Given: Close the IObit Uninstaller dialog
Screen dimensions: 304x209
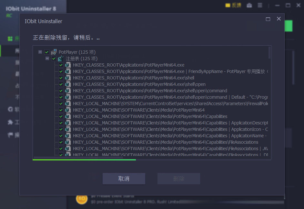Looking at the screenshot, I should (x=279, y=19).
